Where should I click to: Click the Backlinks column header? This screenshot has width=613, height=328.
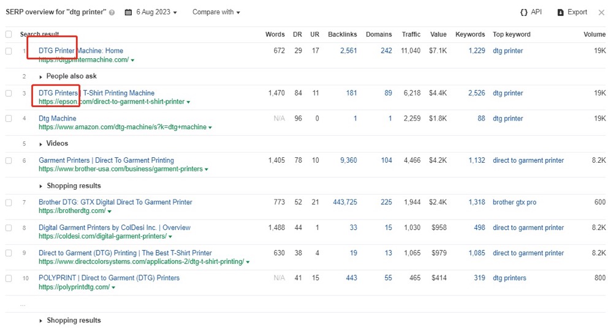(343, 34)
